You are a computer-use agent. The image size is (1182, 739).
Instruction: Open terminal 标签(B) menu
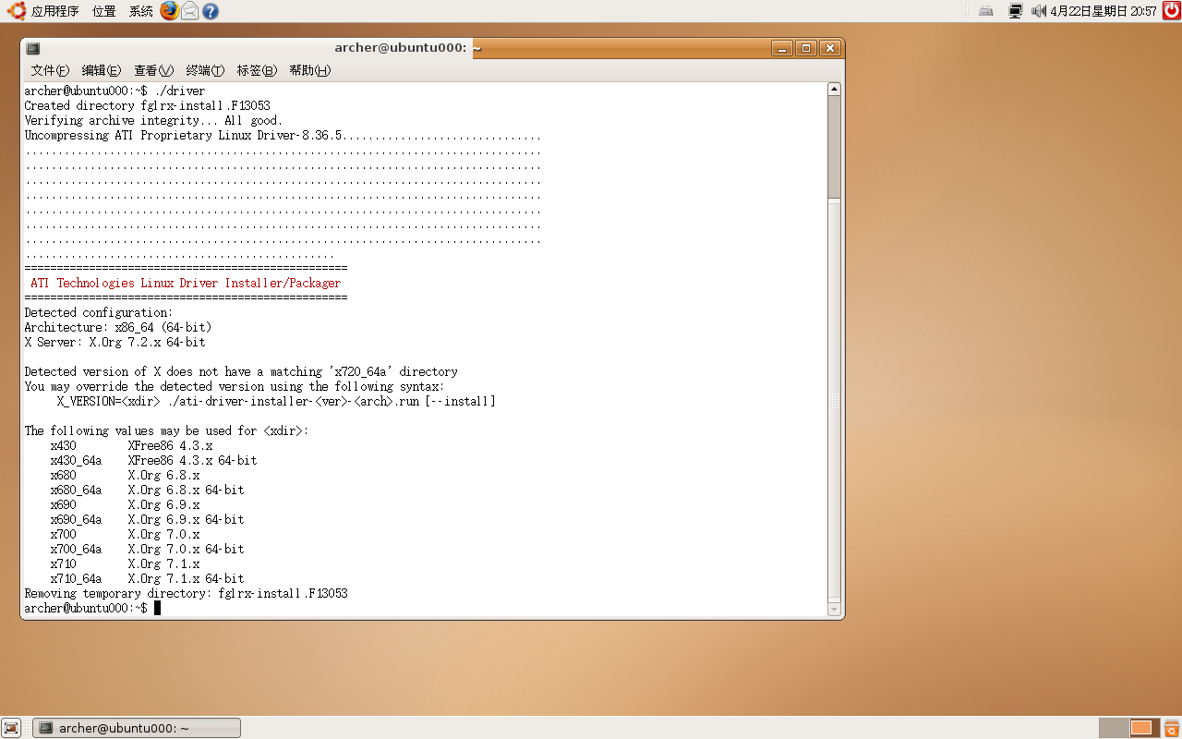point(257,70)
